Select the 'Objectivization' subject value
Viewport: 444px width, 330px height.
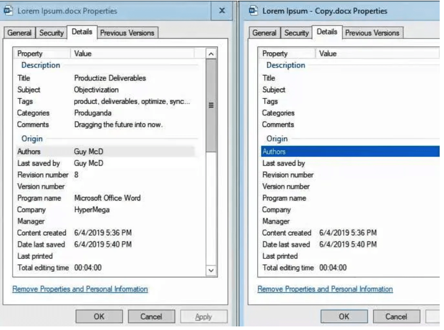(96, 89)
